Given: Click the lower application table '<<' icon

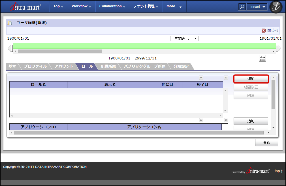Looking at the screenshot, I should tap(201, 120).
